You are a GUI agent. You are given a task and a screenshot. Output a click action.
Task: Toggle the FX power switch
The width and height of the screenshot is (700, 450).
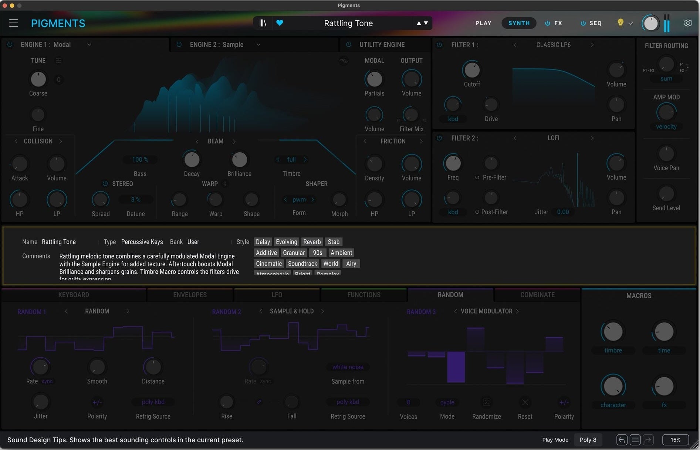pos(547,23)
